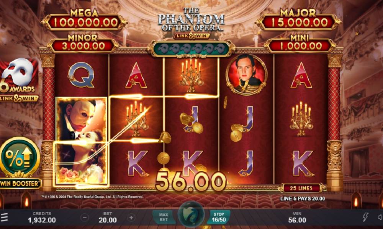The width and height of the screenshot is (383, 229).
Task: Click the Raoul portrait symbol
Action: [246, 75]
